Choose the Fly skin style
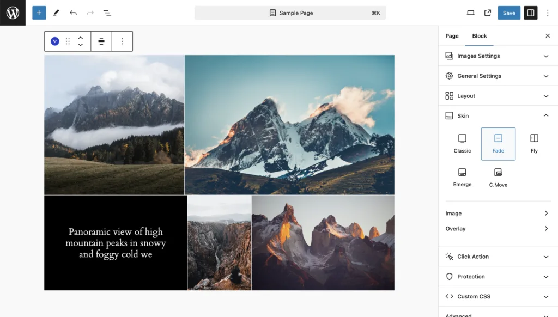 click(534, 144)
